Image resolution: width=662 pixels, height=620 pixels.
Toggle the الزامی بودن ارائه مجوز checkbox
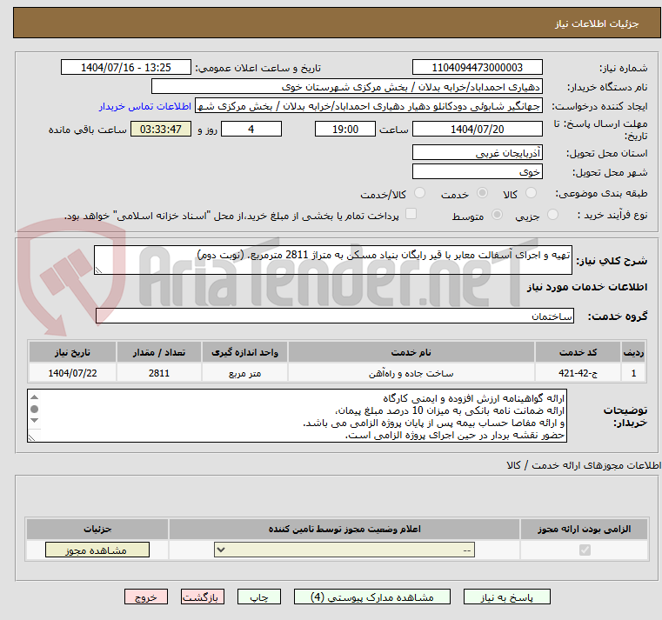click(585, 550)
